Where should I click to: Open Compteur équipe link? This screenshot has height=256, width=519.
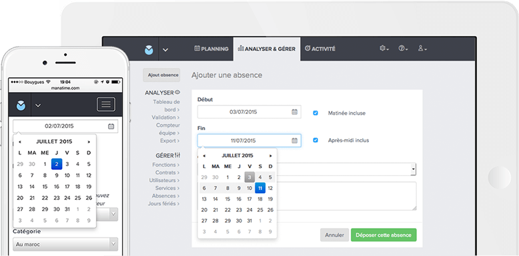click(168, 129)
